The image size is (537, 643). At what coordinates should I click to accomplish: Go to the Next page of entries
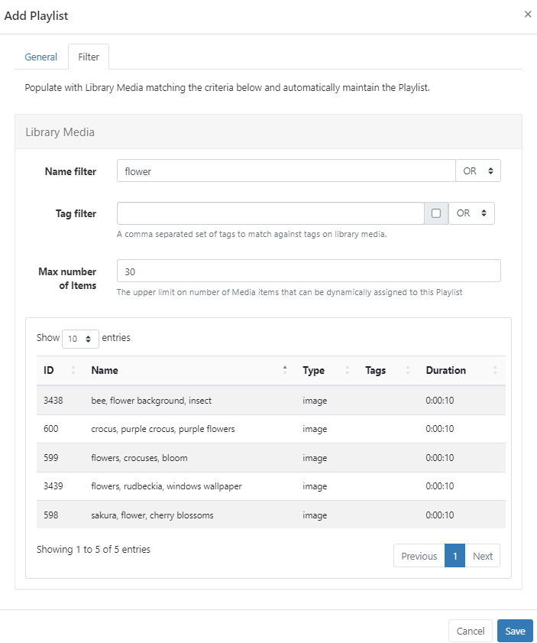point(482,556)
